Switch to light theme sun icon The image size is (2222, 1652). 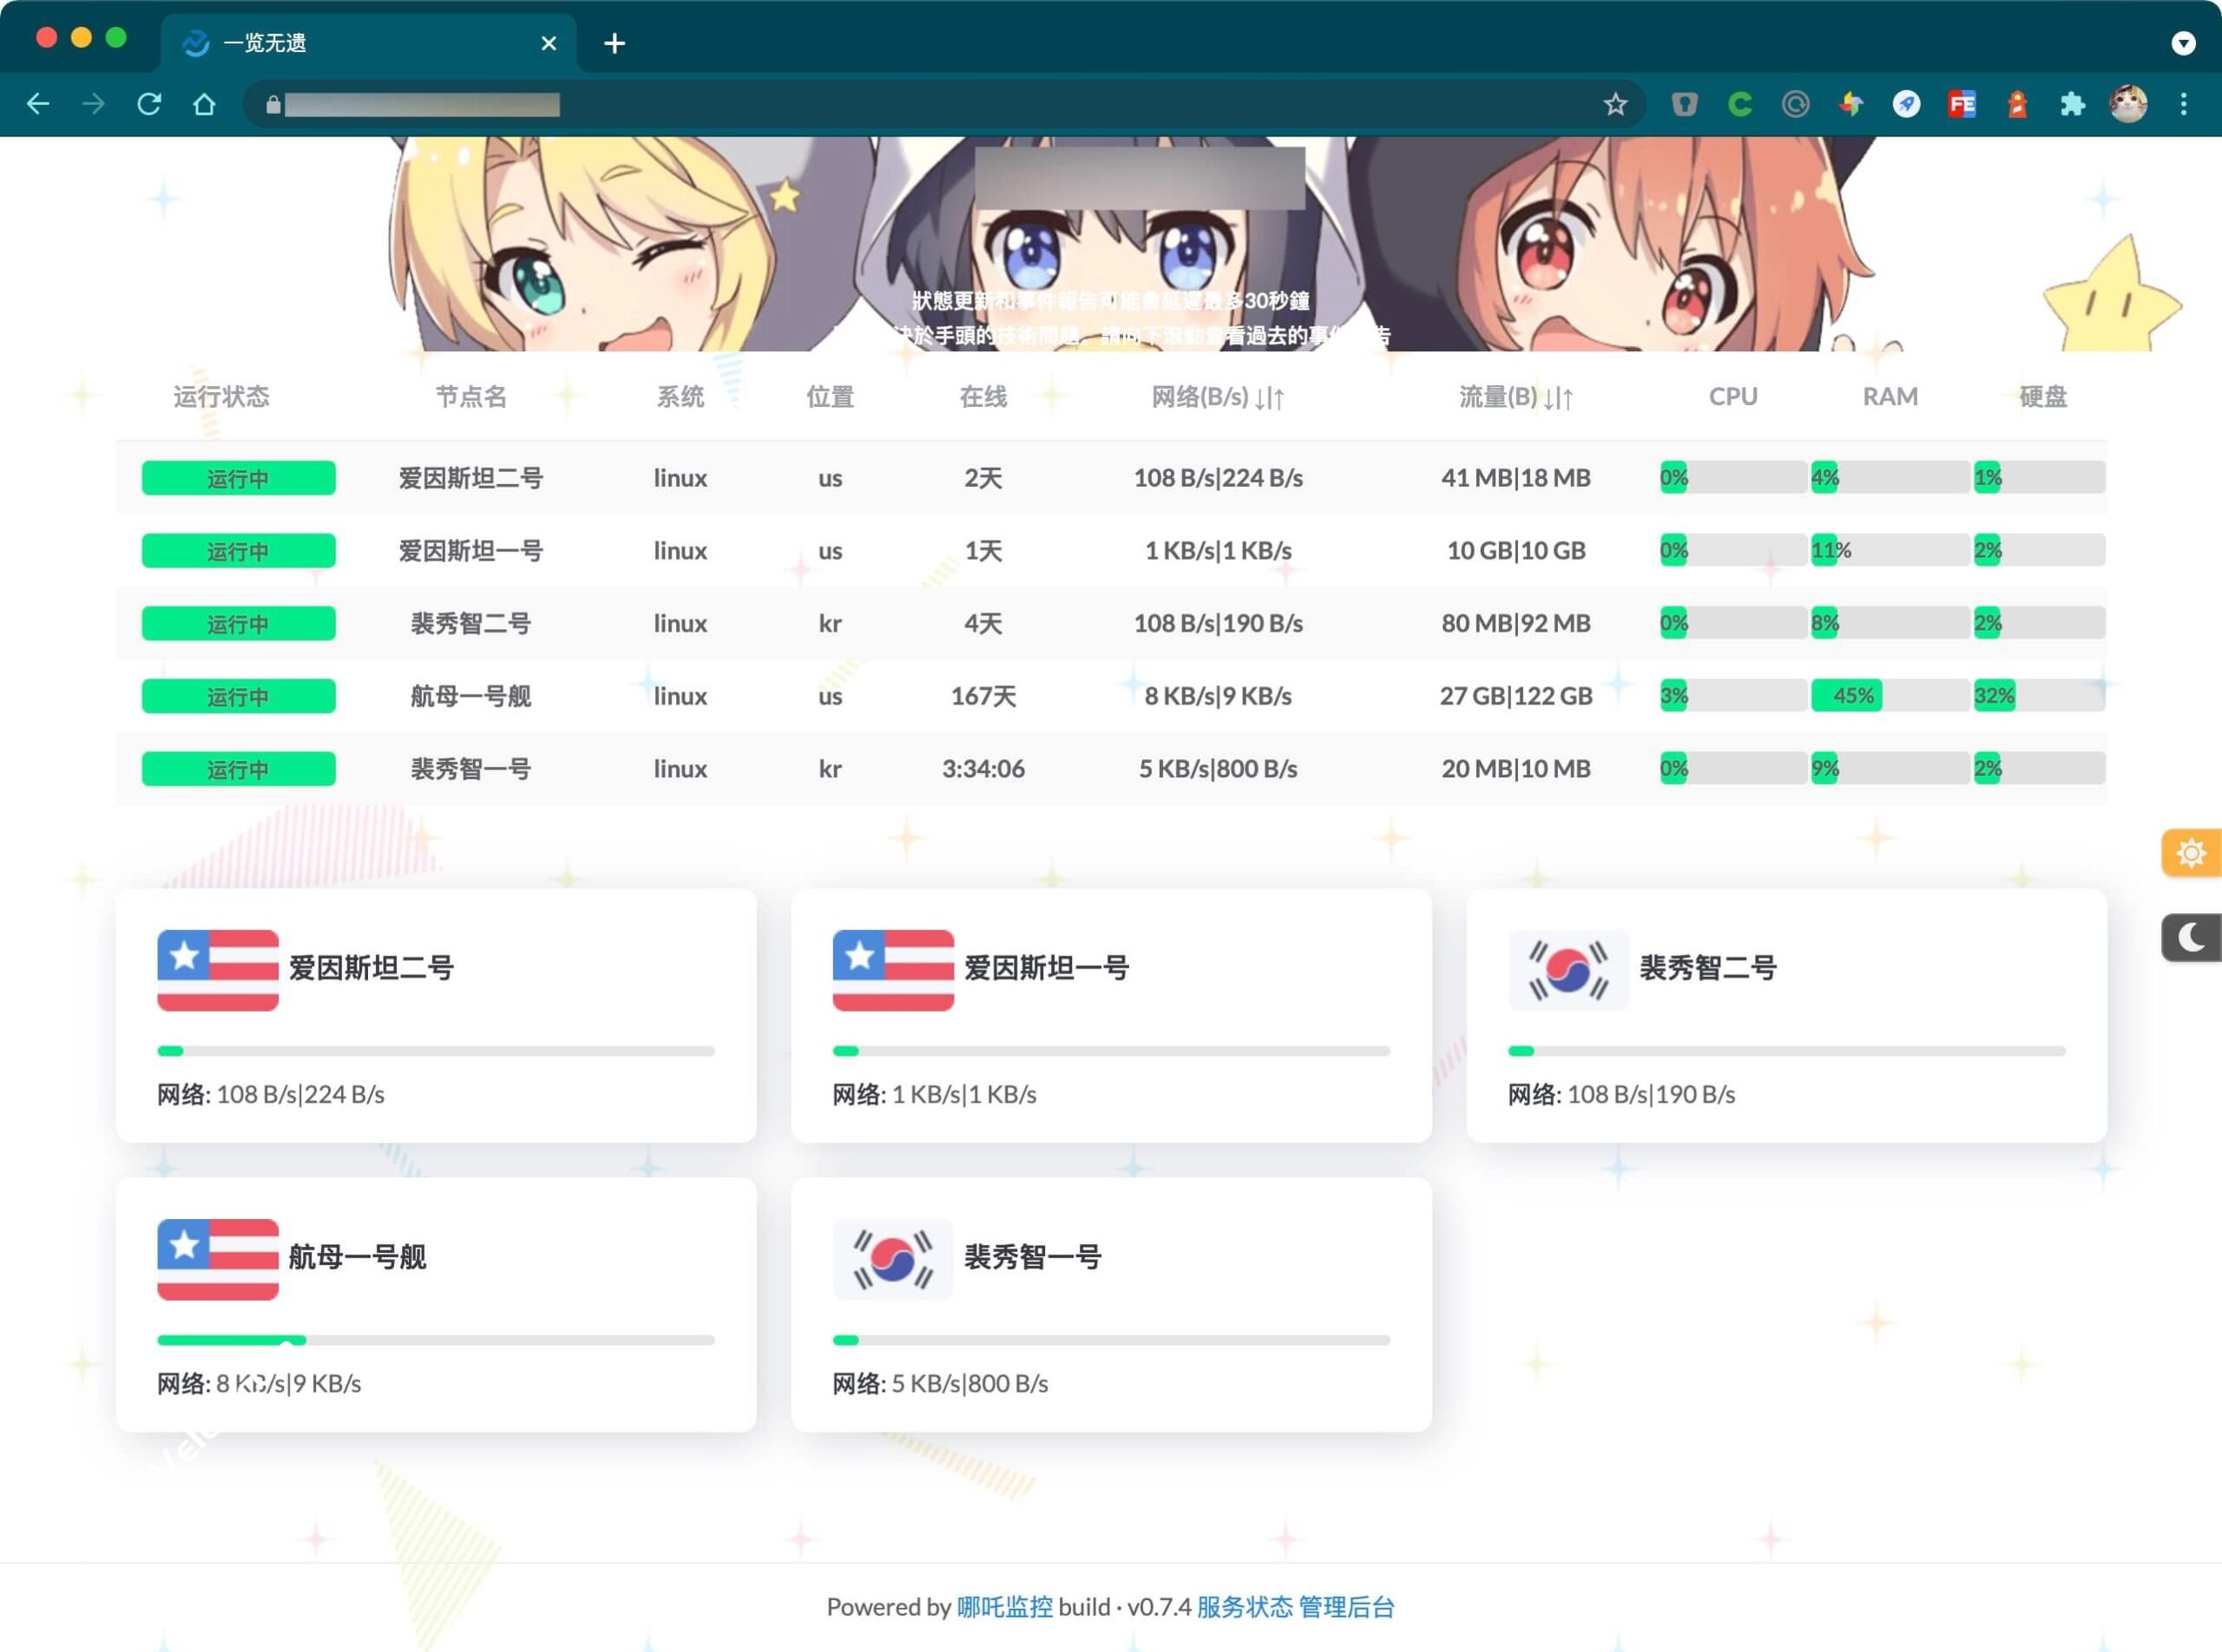[x=2191, y=853]
